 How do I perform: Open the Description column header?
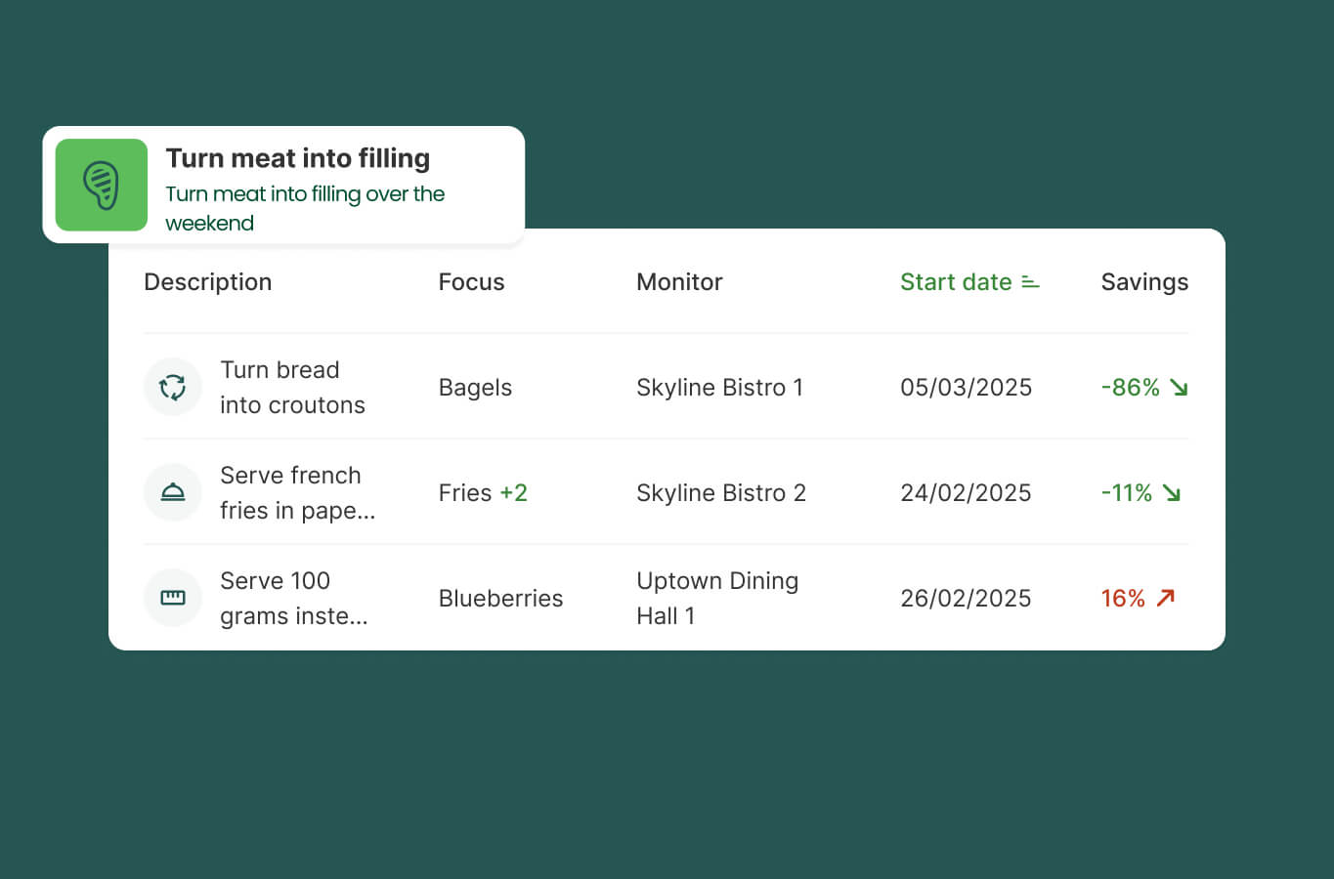point(207,282)
